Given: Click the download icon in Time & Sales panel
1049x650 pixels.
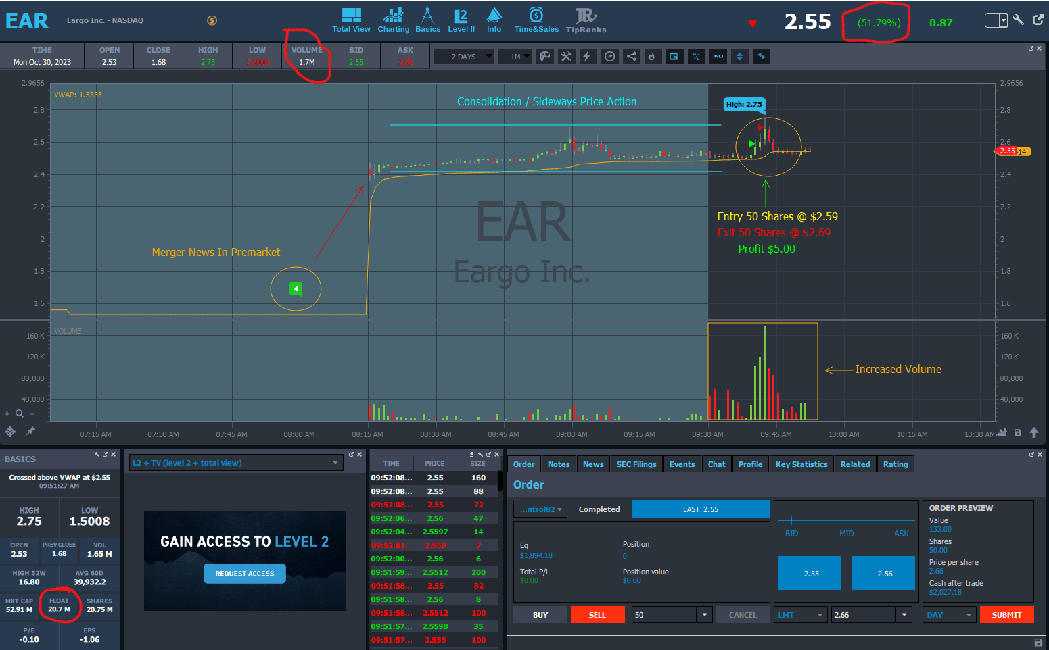Looking at the screenshot, I should 471,455.
